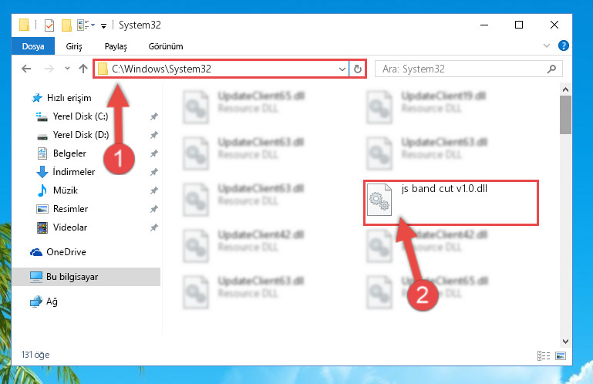Screen dimensions: 593x384
Task: Click the new folder icon in quick access toolbar
Action: pos(66,25)
